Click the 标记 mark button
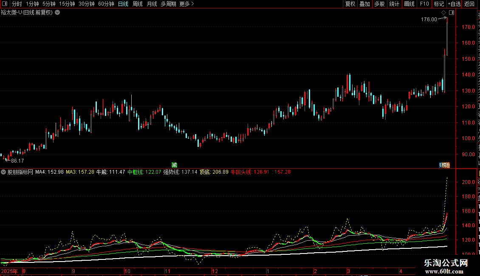480x276 pixels. coord(439,4)
